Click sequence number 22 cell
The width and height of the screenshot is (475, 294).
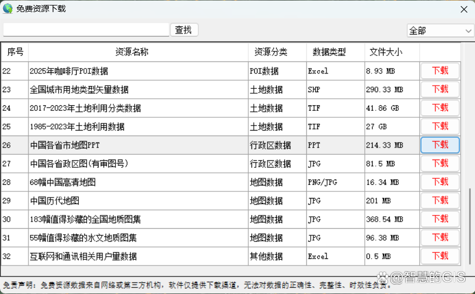click(x=15, y=71)
